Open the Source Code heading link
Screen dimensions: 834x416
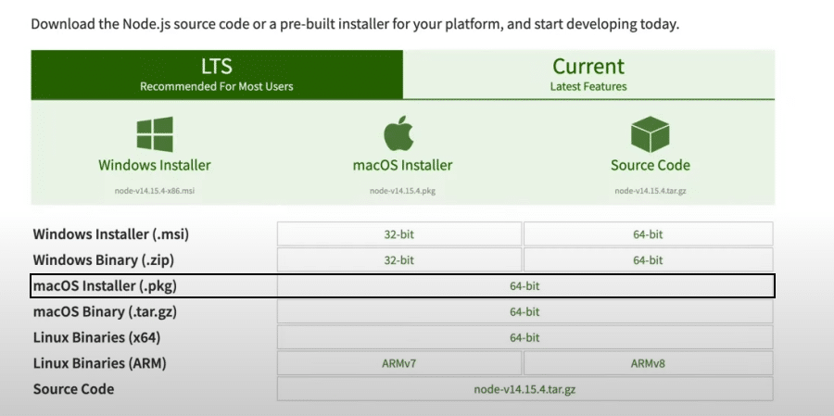tap(651, 165)
